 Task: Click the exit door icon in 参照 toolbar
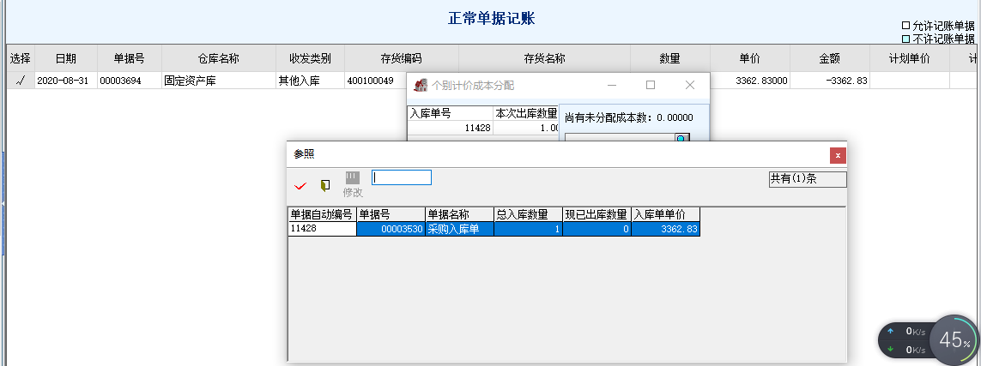[x=324, y=185]
